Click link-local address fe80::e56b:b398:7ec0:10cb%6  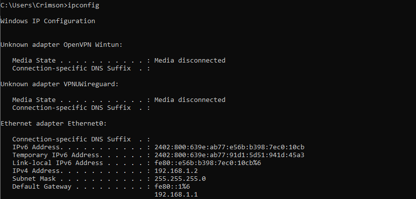(207, 163)
